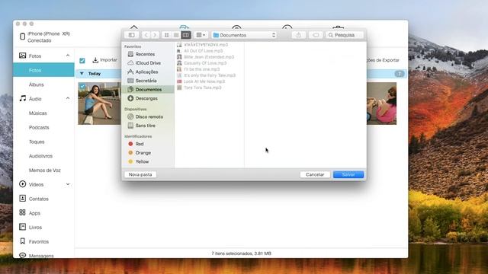
Task: Go back in the save dialog
Action: 146,35
